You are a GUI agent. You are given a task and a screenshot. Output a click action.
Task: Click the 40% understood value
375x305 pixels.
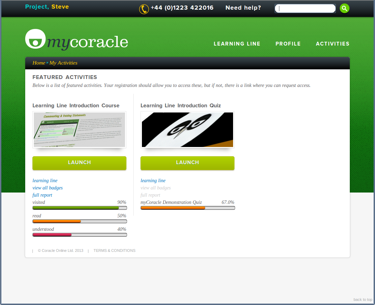(122, 229)
